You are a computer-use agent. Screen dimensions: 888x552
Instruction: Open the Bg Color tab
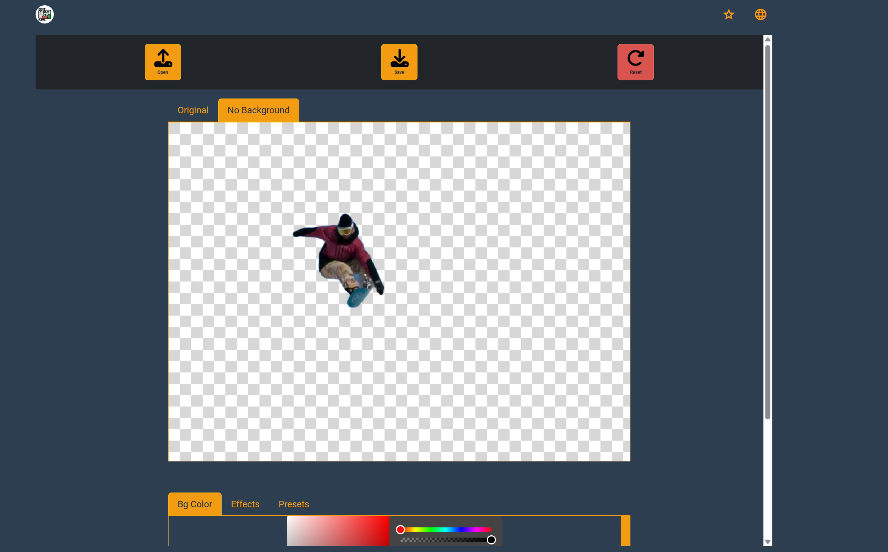click(195, 504)
